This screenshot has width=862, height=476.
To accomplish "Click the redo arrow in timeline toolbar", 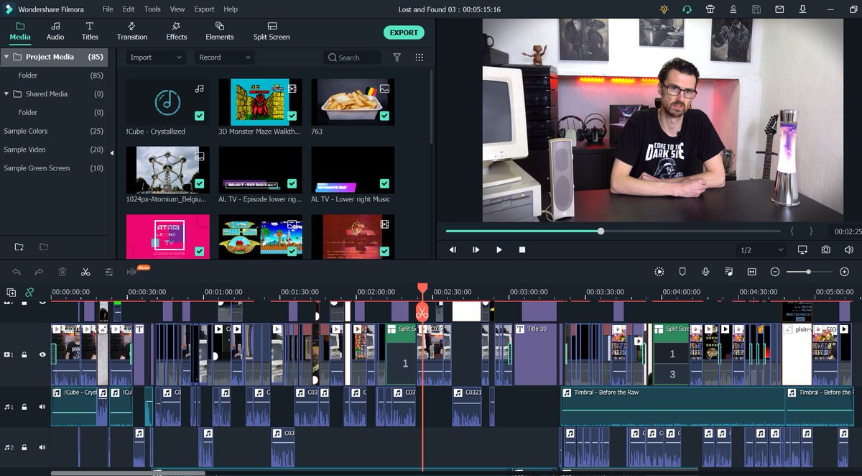I will point(40,272).
